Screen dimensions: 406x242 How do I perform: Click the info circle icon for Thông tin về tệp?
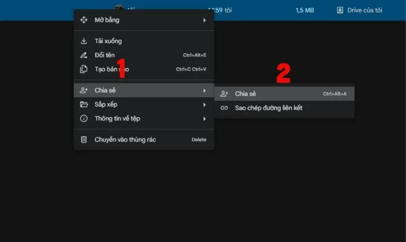(84, 119)
